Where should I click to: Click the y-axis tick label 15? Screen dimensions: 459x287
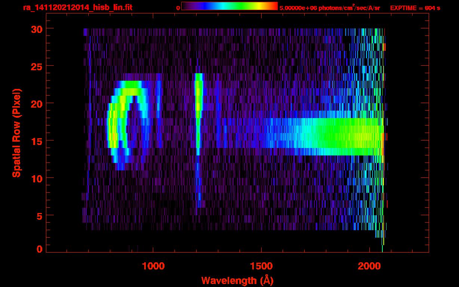point(36,141)
